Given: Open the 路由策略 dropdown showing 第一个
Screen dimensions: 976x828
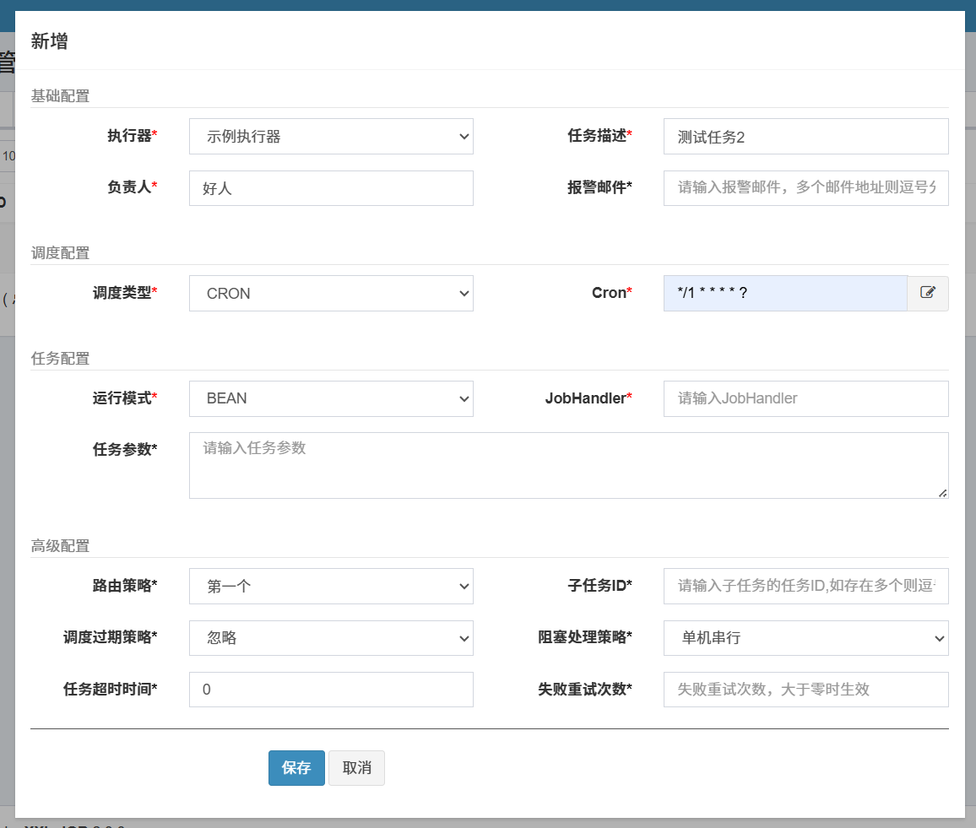Looking at the screenshot, I should click(x=331, y=586).
